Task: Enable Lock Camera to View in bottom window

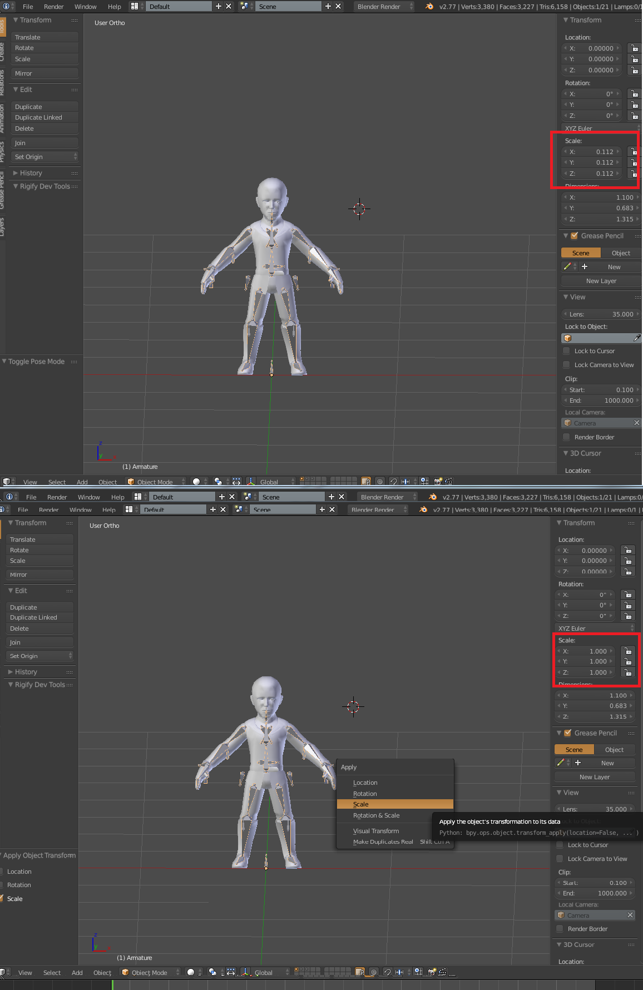Action: tap(560, 859)
